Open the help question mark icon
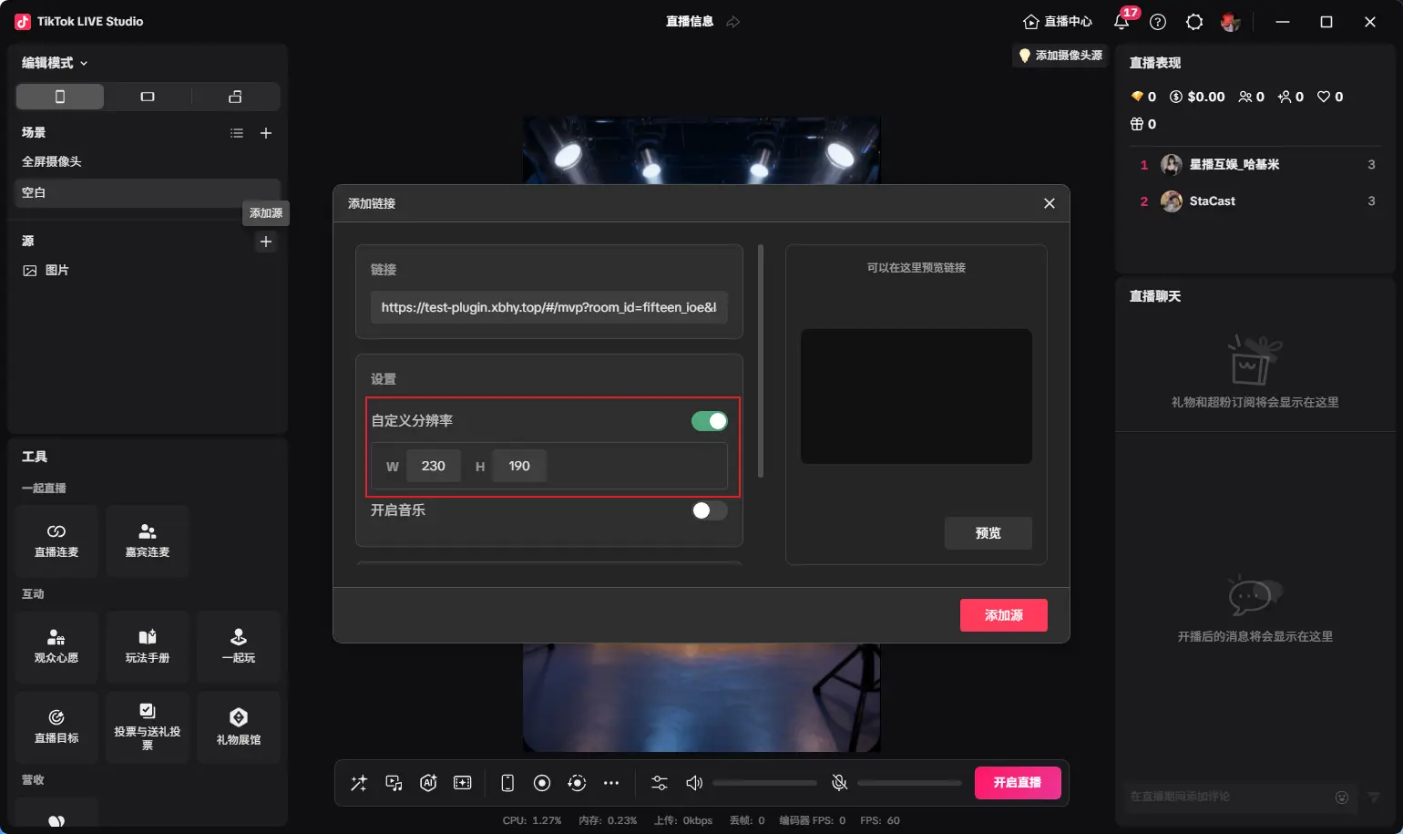The image size is (1403, 834). tap(1158, 22)
